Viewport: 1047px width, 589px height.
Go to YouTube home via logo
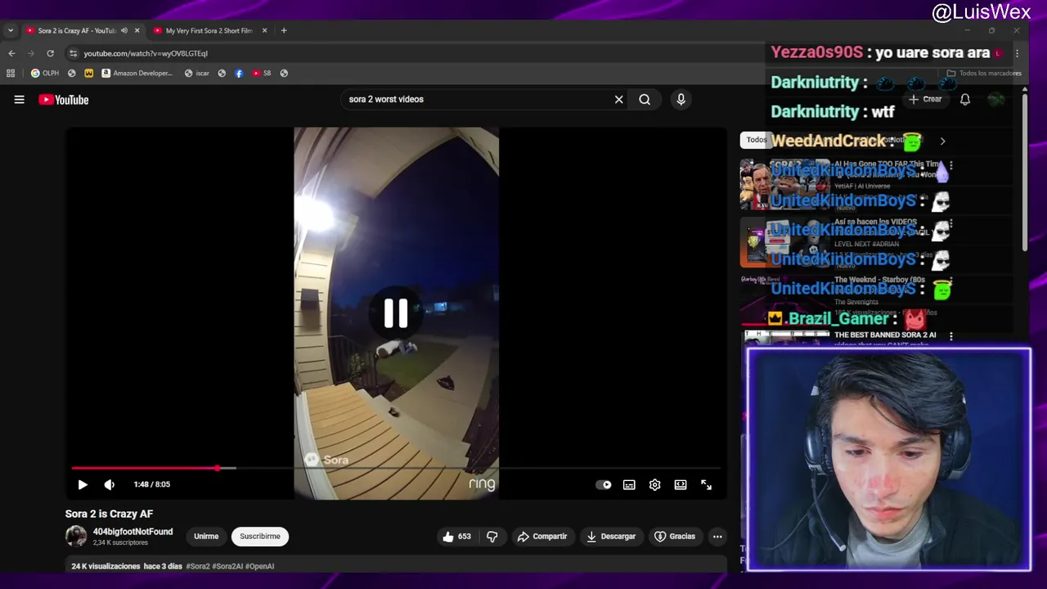[64, 100]
